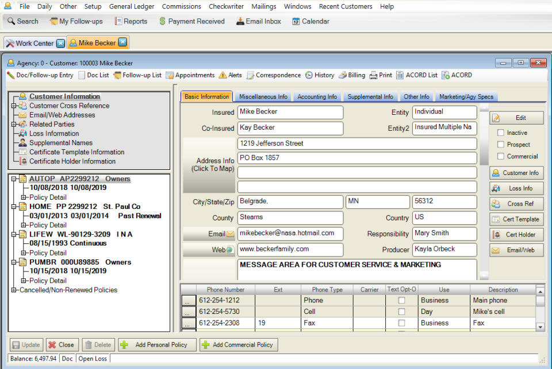Open the Calendar toolbar icon

click(309, 21)
